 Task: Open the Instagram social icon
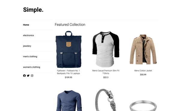(x=32, y=75)
